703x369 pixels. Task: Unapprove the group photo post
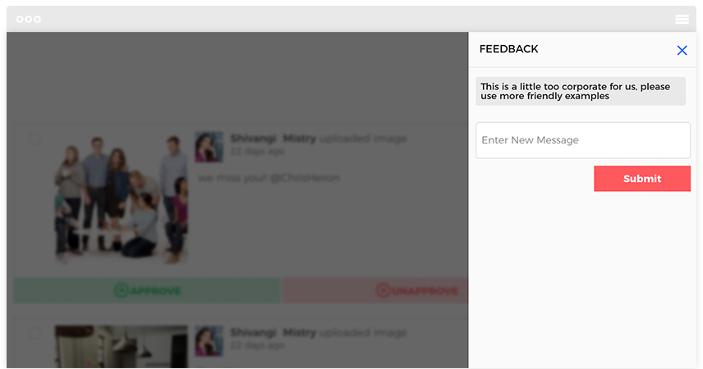tap(375, 290)
